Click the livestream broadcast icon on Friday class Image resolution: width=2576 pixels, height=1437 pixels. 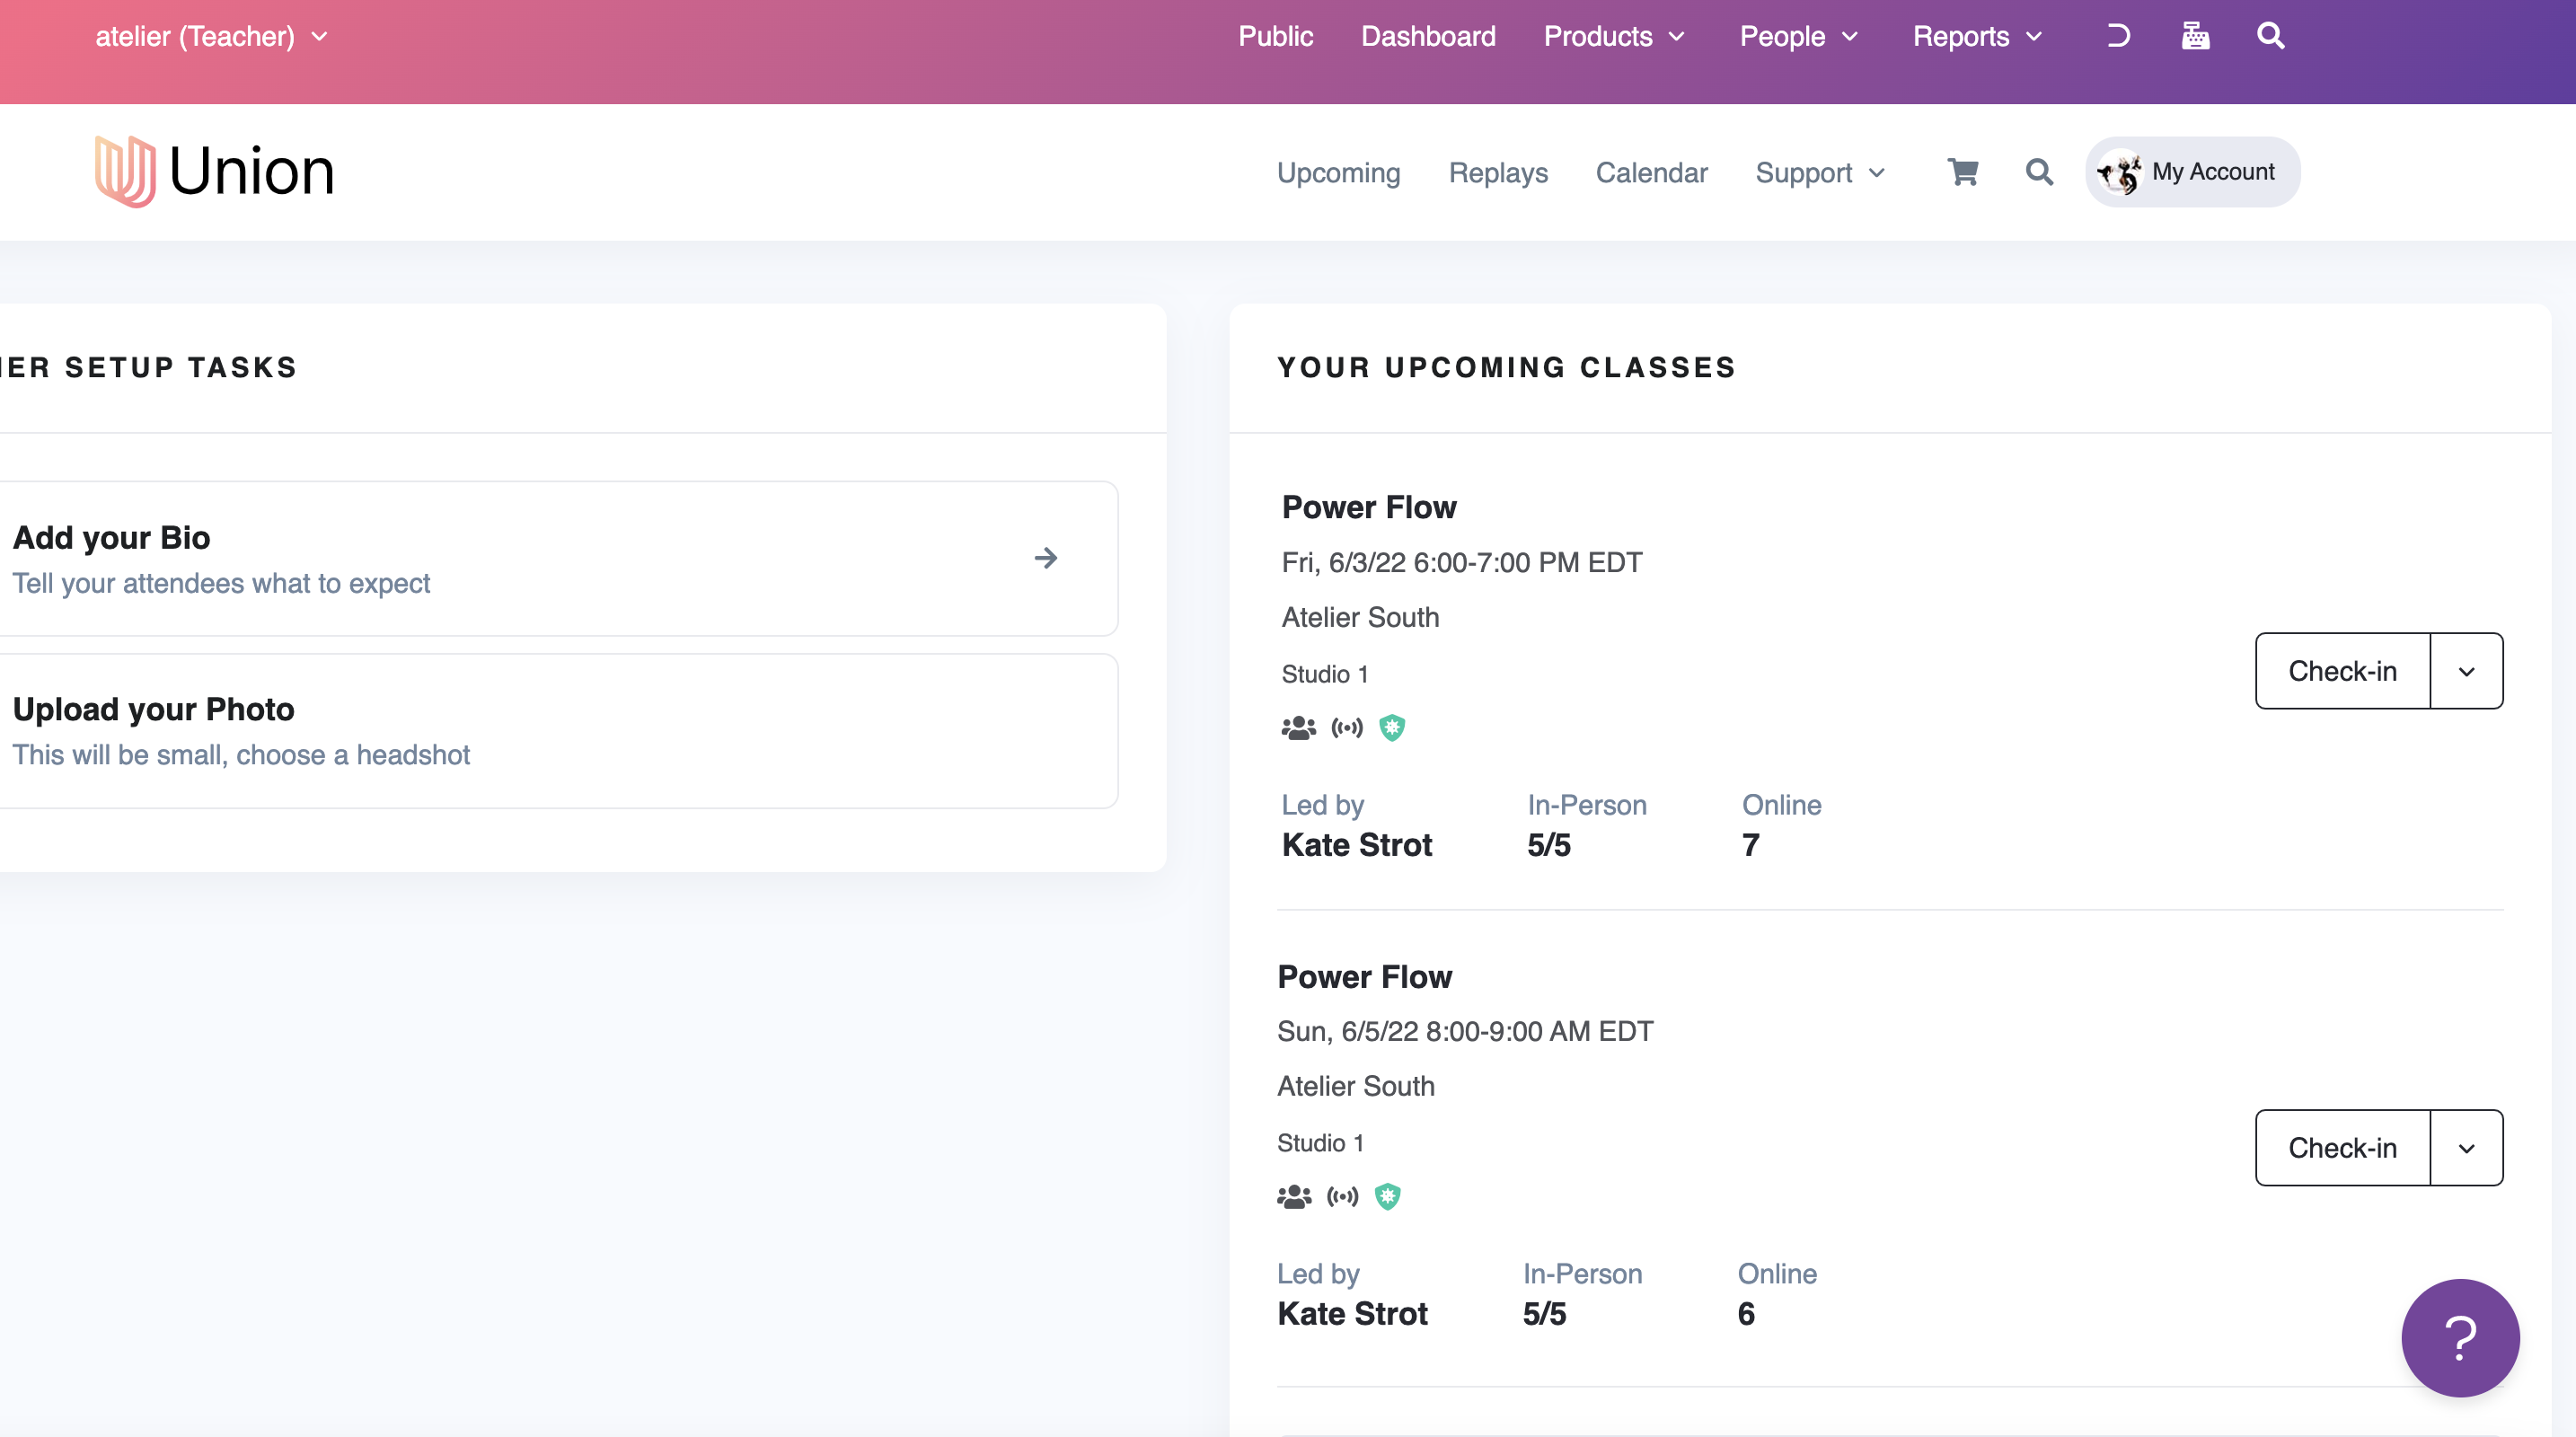(x=1346, y=728)
